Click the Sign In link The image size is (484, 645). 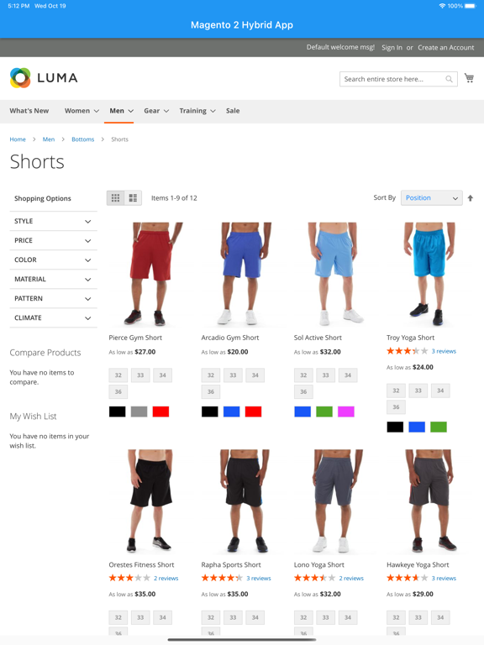pyautogui.click(x=392, y=48)
